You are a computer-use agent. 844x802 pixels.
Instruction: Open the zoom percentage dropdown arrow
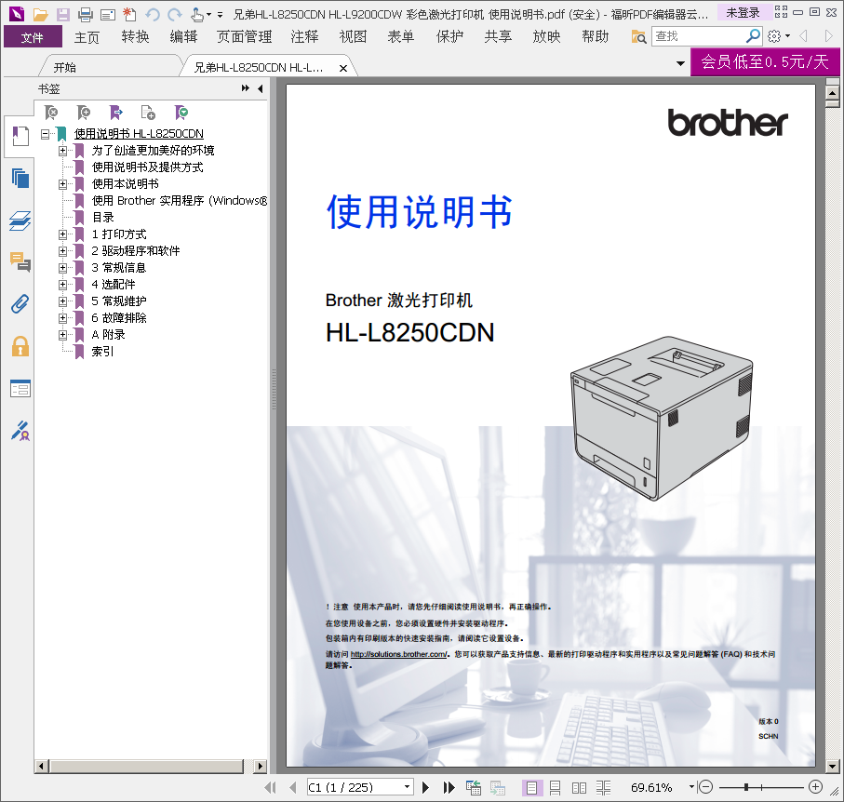(x=691, y=787)
